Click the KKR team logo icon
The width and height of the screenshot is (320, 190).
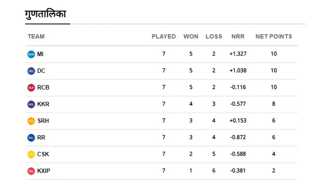pos(31,105)
